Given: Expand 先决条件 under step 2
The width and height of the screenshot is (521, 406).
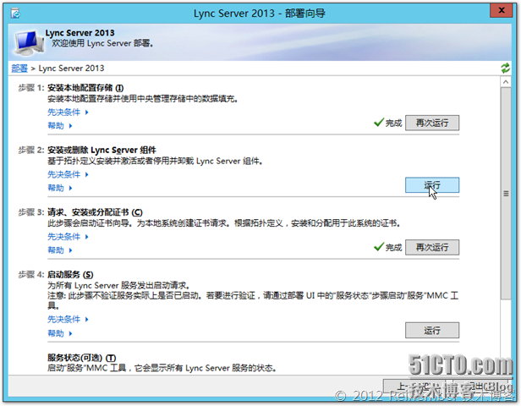Looking at the screenshot, I should pyautogui.click(x=68, y=174).
